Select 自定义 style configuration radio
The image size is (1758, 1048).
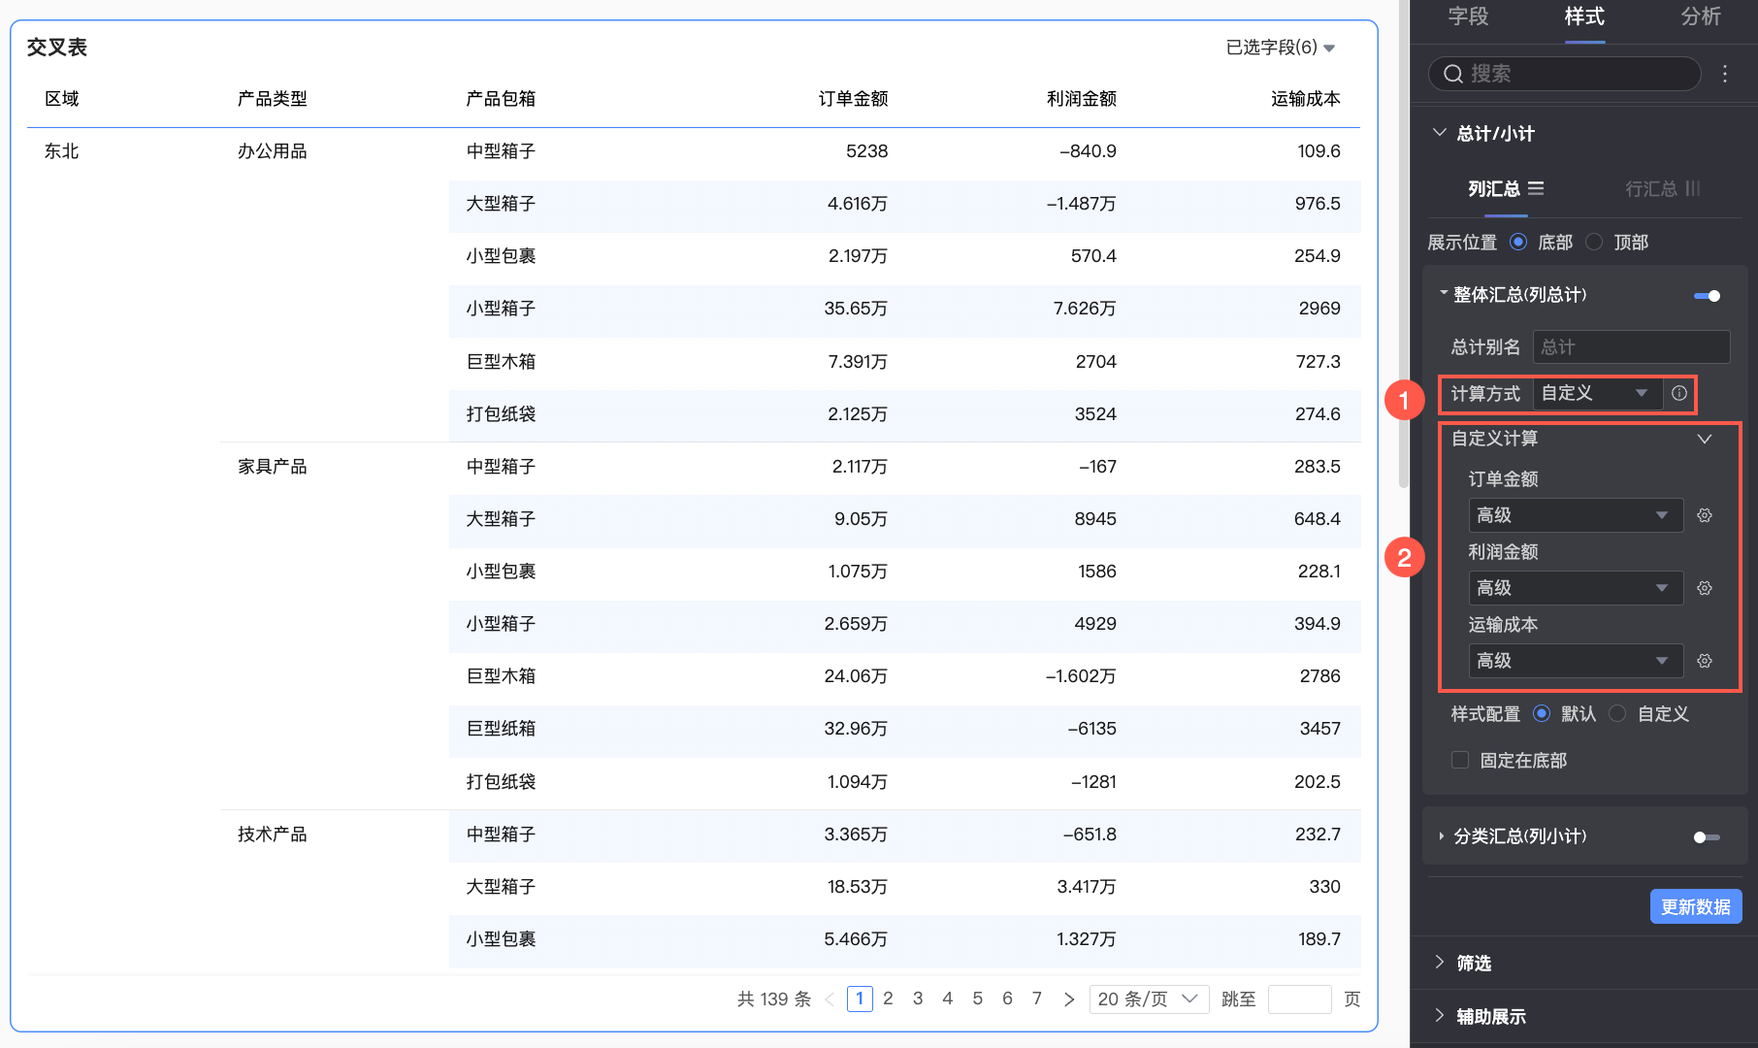[1617, 713]
